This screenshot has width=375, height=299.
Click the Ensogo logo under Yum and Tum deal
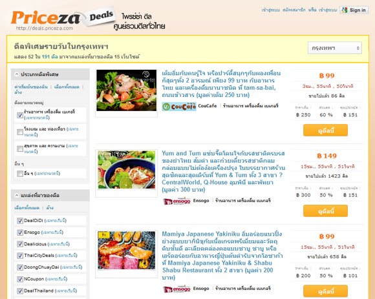click(177, 201)
